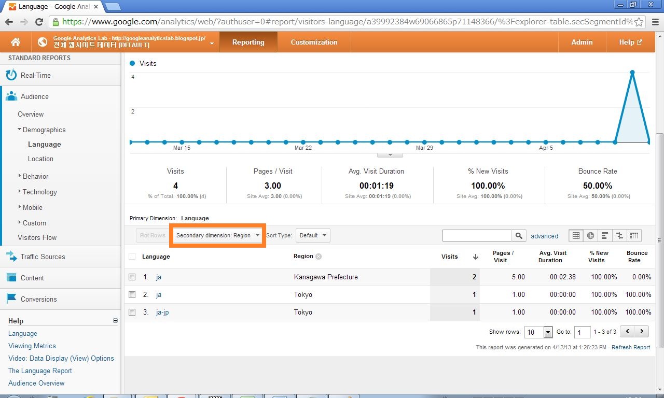The width and height of the screenshot is (664, 398).
Task: Open the Help link in orange bar
Action: 630,42
